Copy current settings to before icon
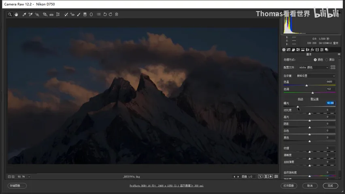 pyautogui.click(x=271, y=177)
